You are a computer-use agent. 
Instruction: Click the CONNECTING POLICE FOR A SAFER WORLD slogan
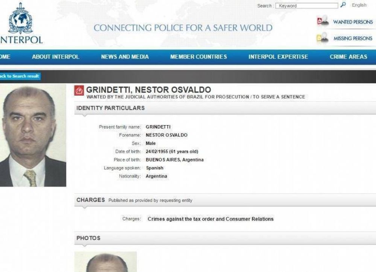183,28
